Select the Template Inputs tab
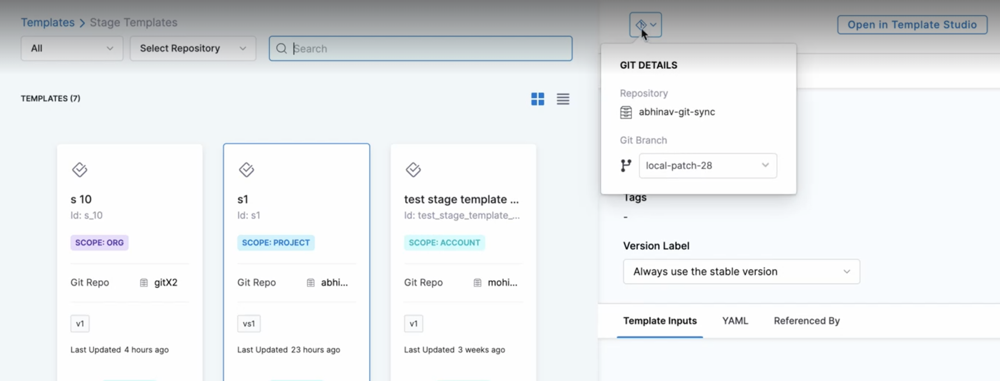1000x381 pixels. 660,321
